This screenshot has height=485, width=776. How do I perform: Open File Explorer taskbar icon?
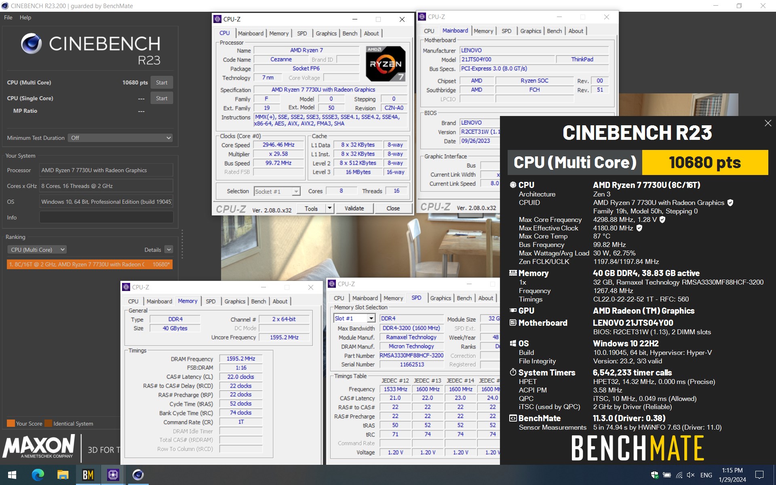click(x=63, y=475)
